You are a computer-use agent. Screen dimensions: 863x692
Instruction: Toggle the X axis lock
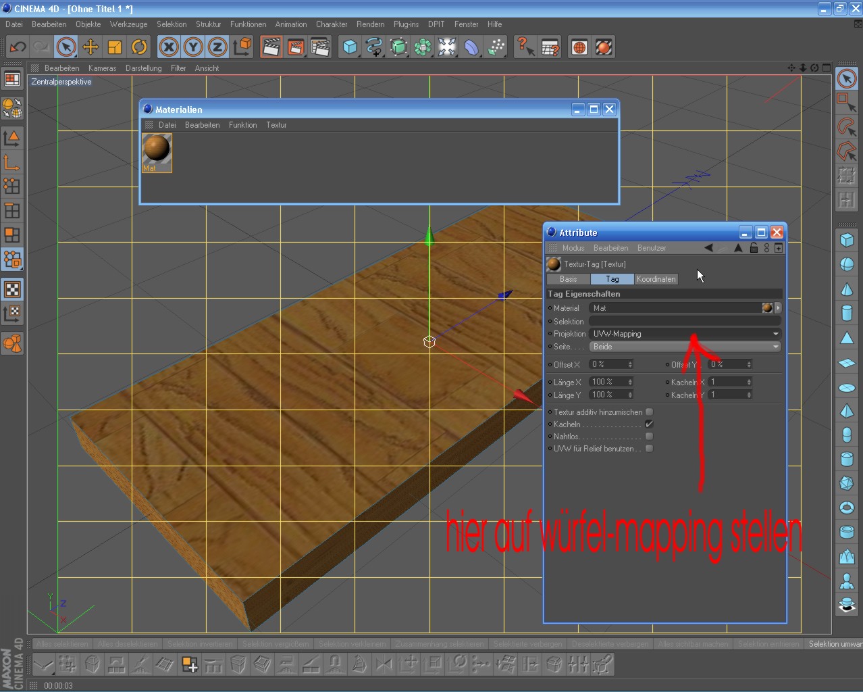(x=169, y=47)
